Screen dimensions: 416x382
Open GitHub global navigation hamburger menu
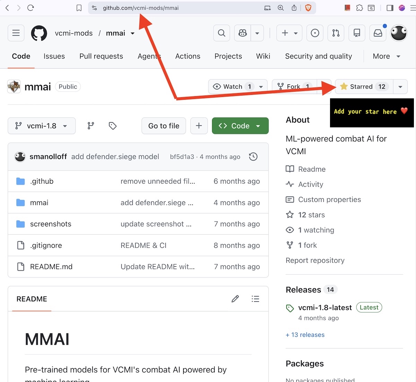click(x=16, y=33)
